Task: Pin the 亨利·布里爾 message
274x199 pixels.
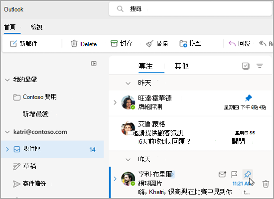Action: coord(248,174)
